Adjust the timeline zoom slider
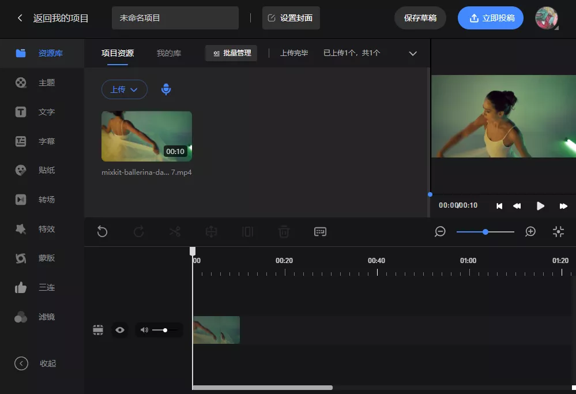Viewport: 576px width, 394px height. [485, 231]
